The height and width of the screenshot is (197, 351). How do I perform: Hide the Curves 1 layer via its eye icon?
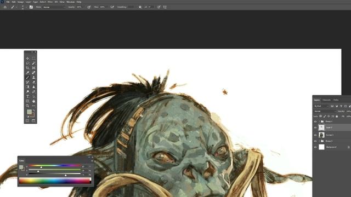pos(315,135)
